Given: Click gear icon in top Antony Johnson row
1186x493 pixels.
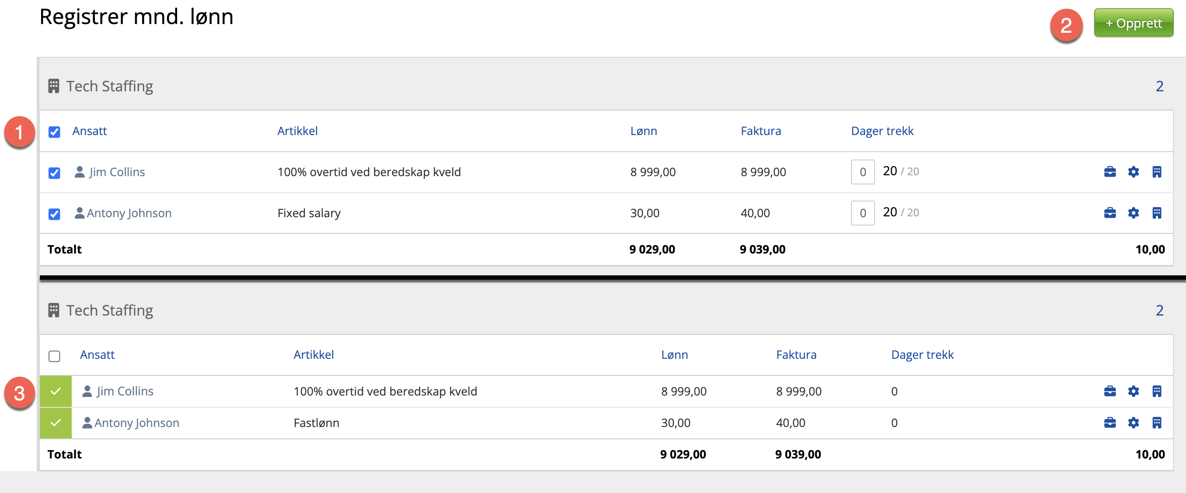Looking at the screenshot, I should (x=1133, y=213).
